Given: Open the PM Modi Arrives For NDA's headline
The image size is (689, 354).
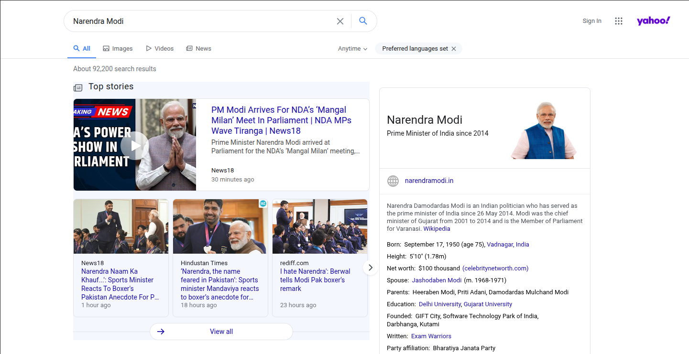Looking at the screenshot, I should point(281,120).
